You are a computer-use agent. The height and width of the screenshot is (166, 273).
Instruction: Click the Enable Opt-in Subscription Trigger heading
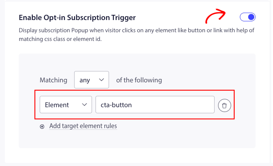[x=77, y=17]
